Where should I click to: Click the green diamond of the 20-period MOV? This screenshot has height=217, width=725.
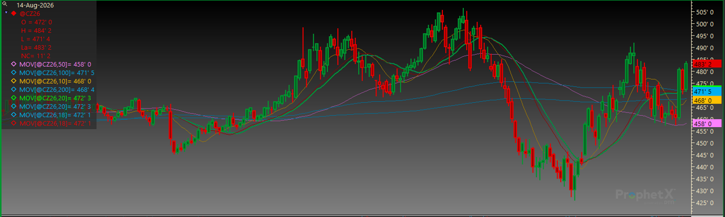14,98
